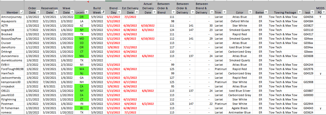Open the Wave Date filter arrow
The width and height of the screenshot is (326, 115).
[x=72, y=12]
